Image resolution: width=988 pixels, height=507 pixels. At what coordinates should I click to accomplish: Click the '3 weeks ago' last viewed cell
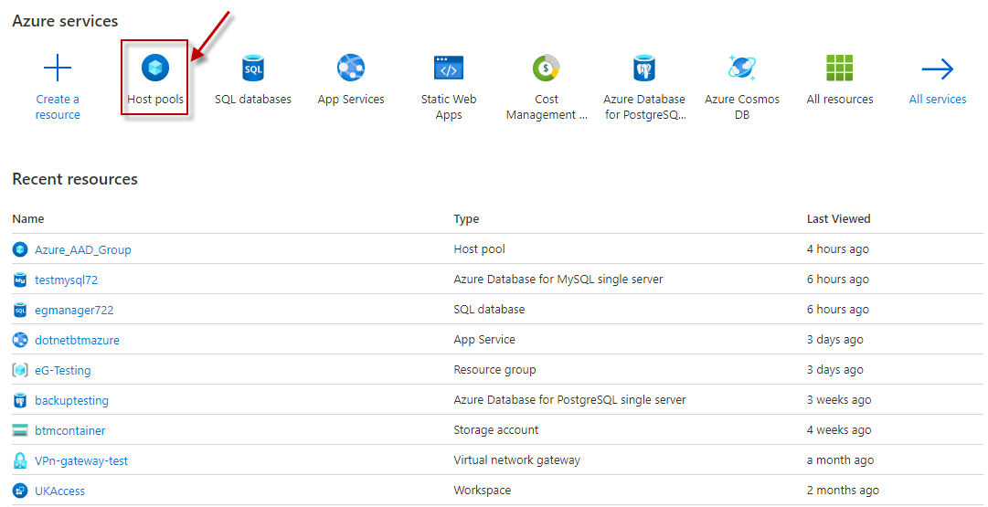click(x=839, y=400)
